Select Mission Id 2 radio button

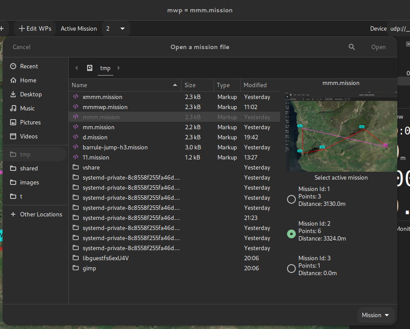(291, 234)
